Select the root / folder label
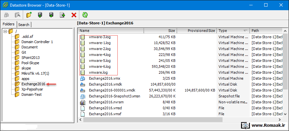 (16, 31)
